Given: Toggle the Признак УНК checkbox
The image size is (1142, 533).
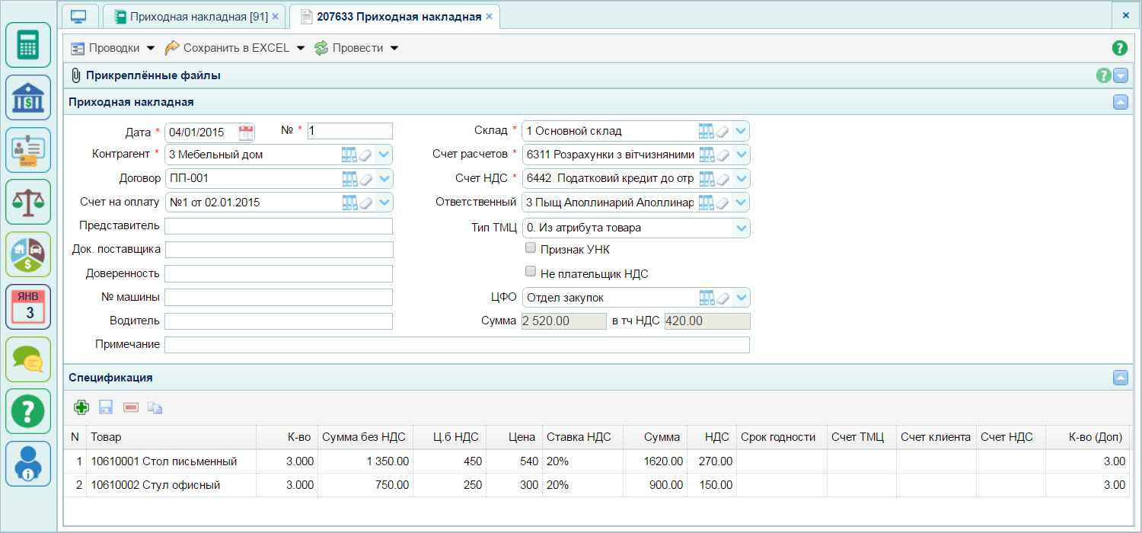Looking at the screenshot, I should pos(531,247).
